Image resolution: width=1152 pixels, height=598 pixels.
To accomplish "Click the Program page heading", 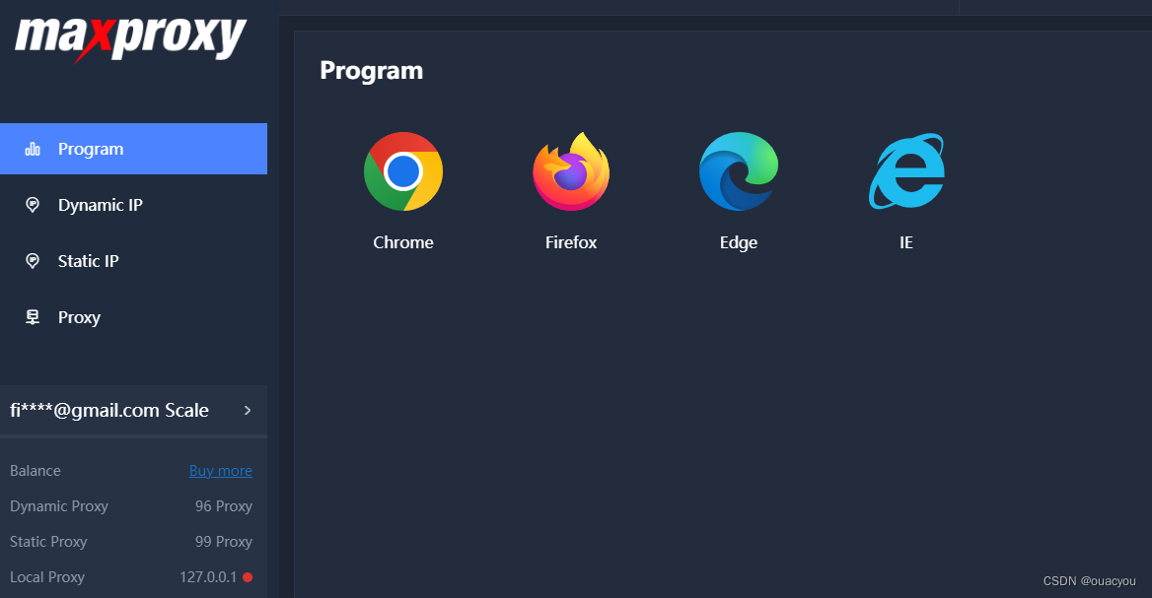I will [x=371, y=70].
